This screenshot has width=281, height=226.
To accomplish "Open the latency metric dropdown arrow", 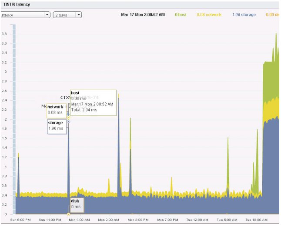I will pos(47,15).
